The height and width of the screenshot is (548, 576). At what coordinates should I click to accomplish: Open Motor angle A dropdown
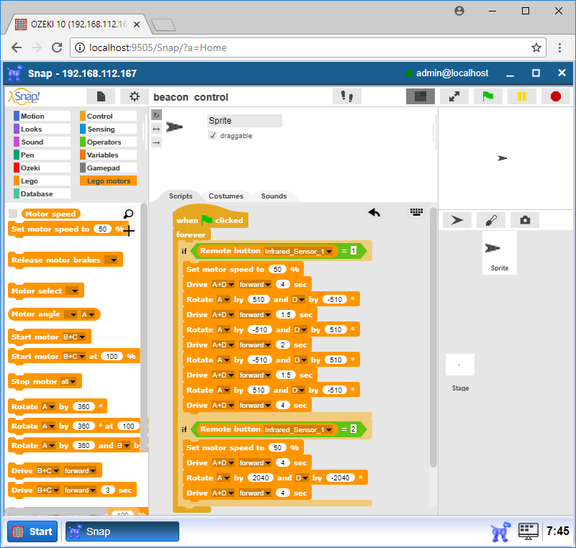[88, 315]
